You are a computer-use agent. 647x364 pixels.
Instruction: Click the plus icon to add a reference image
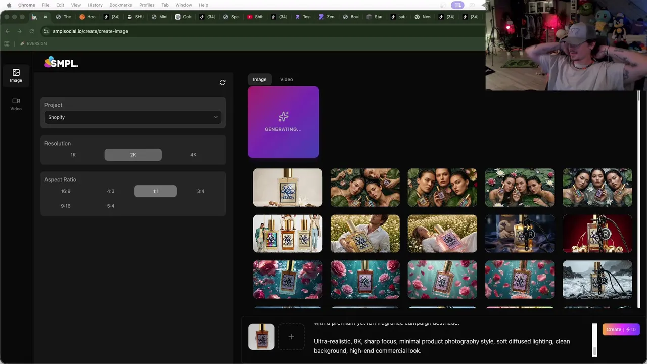[291, 337]
